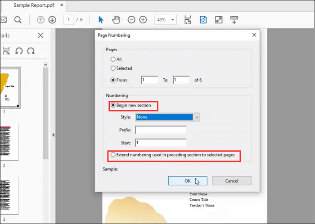
Task: Rotate thumbnails counterclockwise icon
Action: pyautogui.click(x=19, y=51)
